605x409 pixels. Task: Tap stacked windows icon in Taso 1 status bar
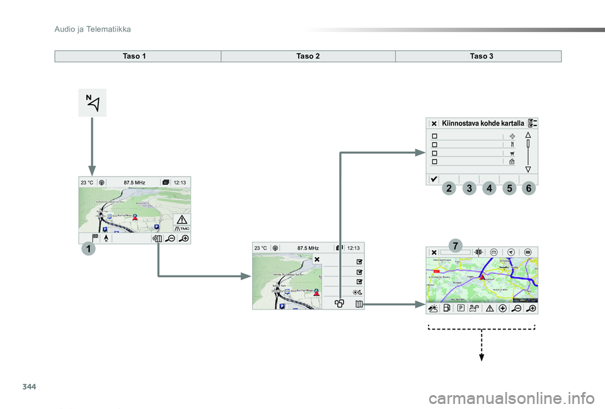click(x=166, y=183)
